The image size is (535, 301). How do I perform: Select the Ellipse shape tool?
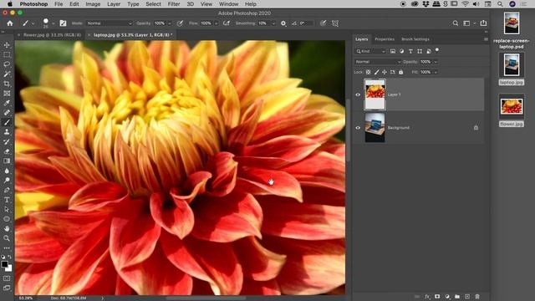(7, 219)
